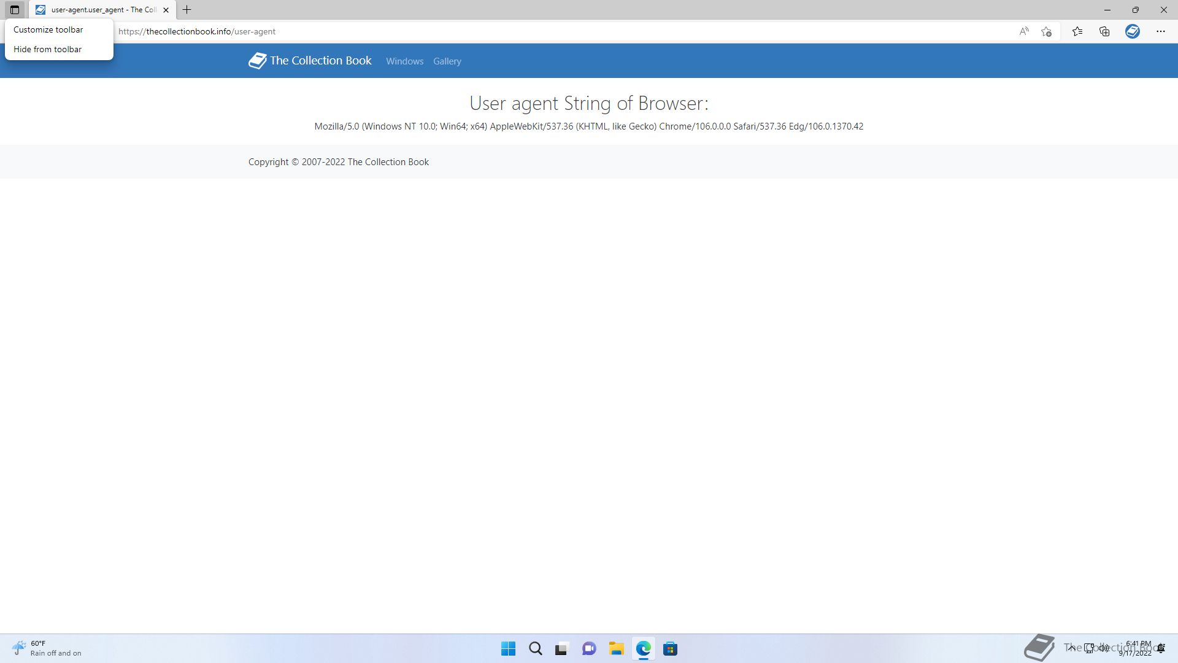Click The Collection Book site logo
The image size is (1178, 663).
310,61
